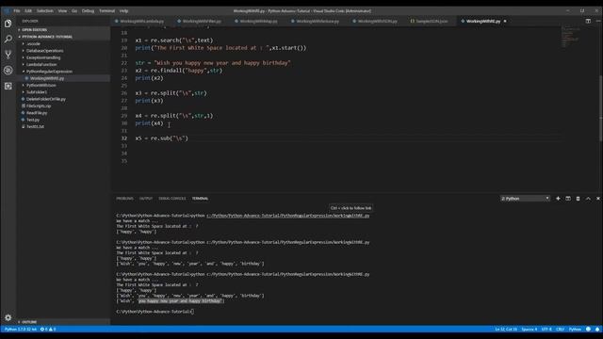Screen dimensions: 603x339
Task: Open Test.py from the explorer
Action: [33, 120]
